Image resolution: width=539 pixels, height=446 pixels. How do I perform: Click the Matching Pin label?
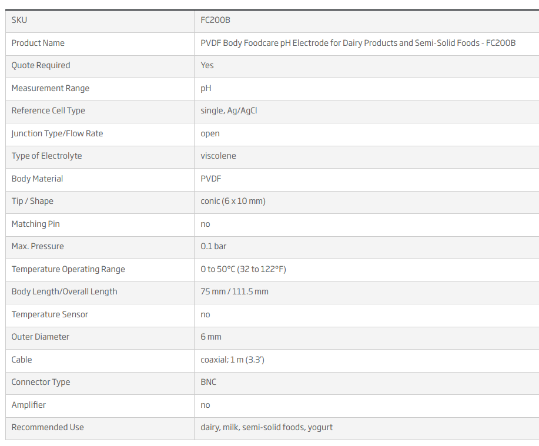[36, 224]
